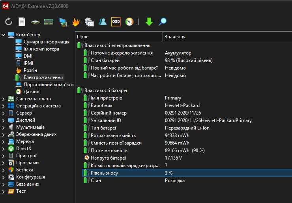This screenshot has height=203, width=292.
Task: Click the Системна плата motherboard icon
Action: coord(11,99)
